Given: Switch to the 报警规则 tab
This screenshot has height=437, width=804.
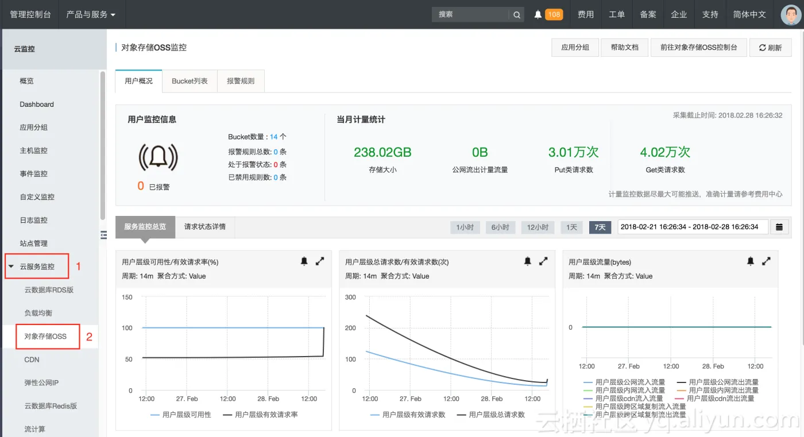Looking at the screenshot, I should (x=241, y=81).
